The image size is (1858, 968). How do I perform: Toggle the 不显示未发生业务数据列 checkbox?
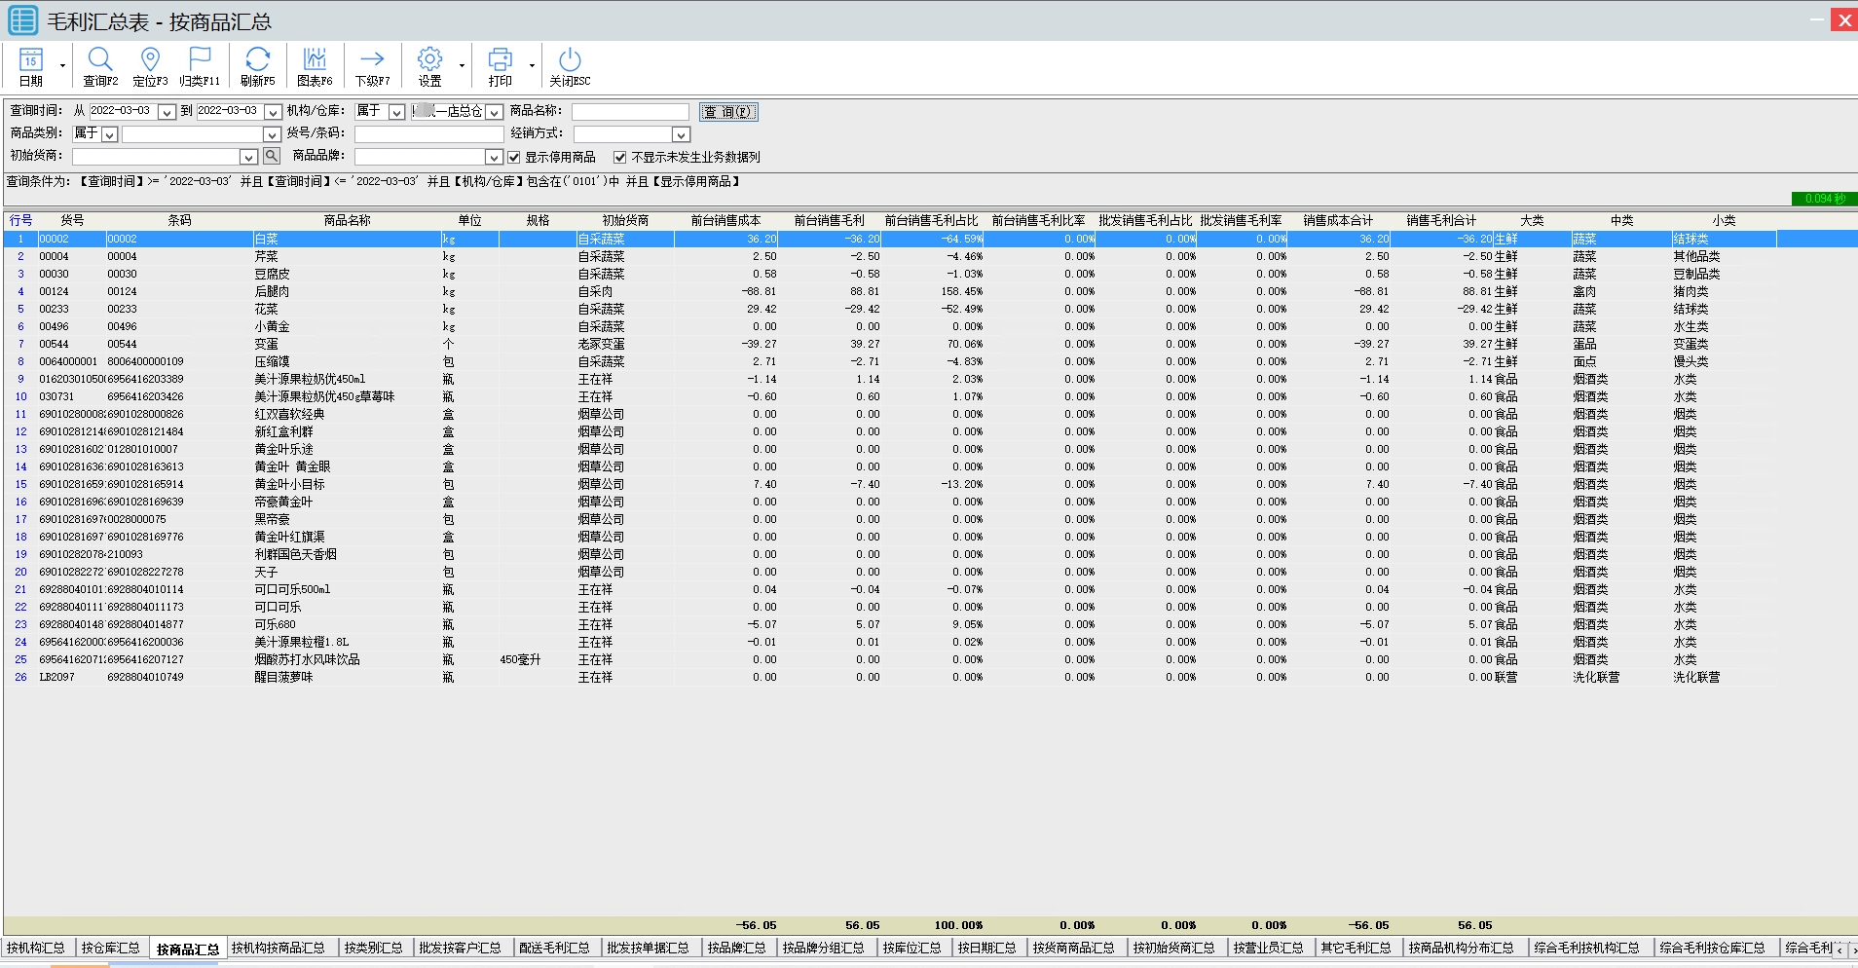[619, 157]
